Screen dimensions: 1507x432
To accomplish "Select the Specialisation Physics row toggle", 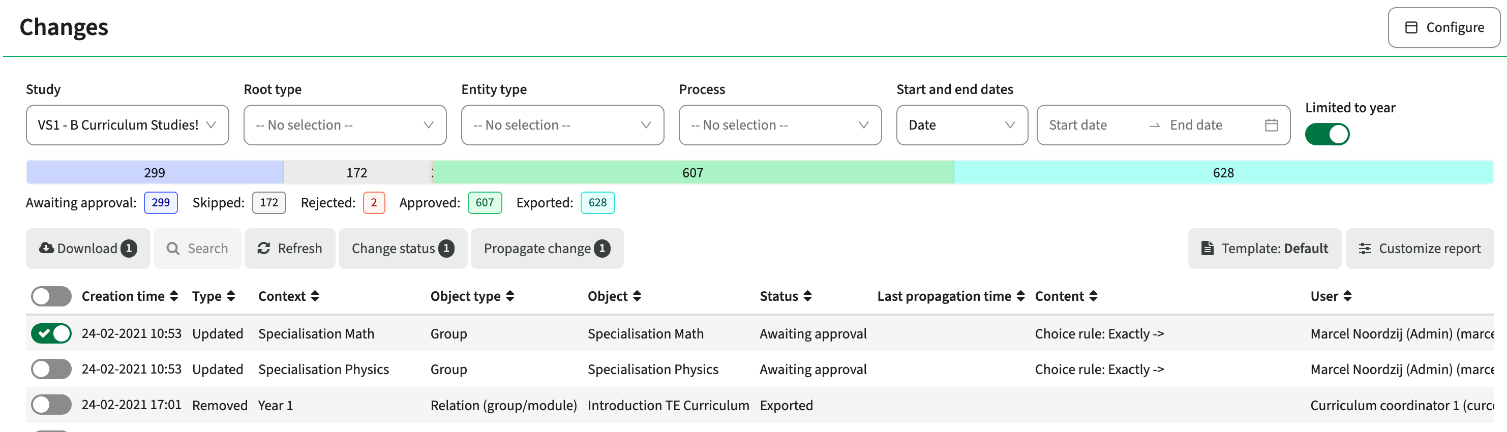I will [x=51, y=369].
